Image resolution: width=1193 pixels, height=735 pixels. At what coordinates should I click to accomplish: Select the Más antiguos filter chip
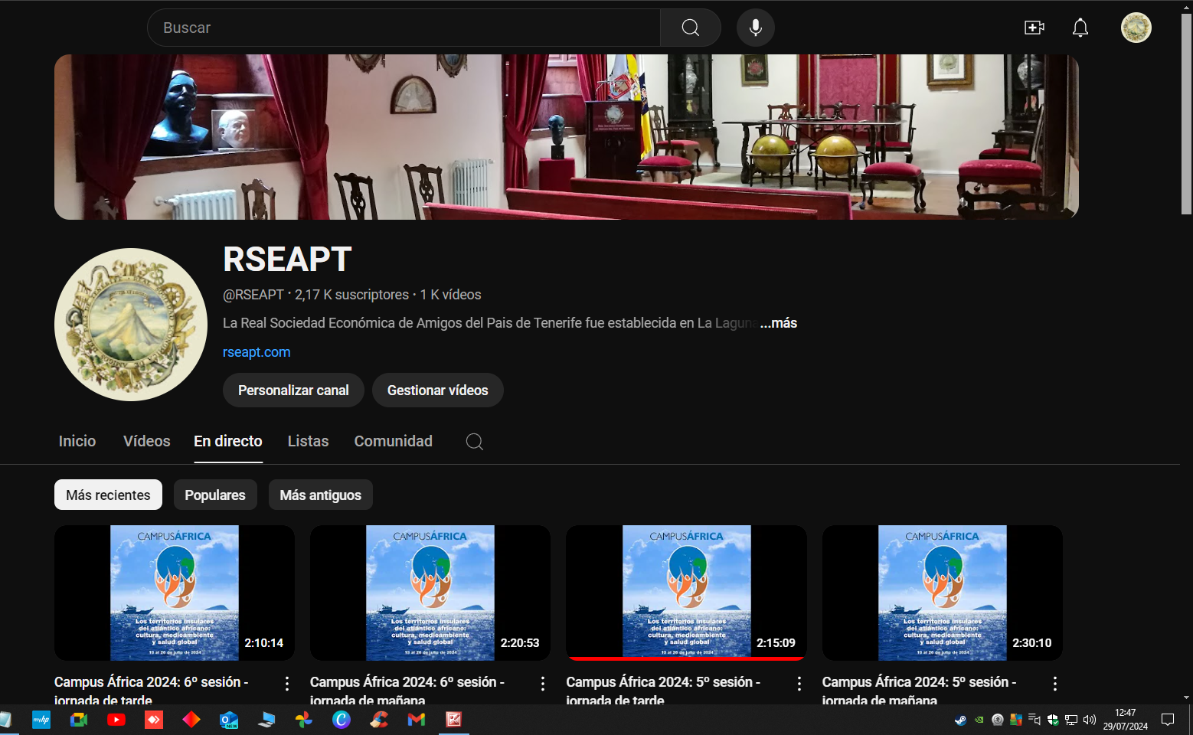[320, 495]
